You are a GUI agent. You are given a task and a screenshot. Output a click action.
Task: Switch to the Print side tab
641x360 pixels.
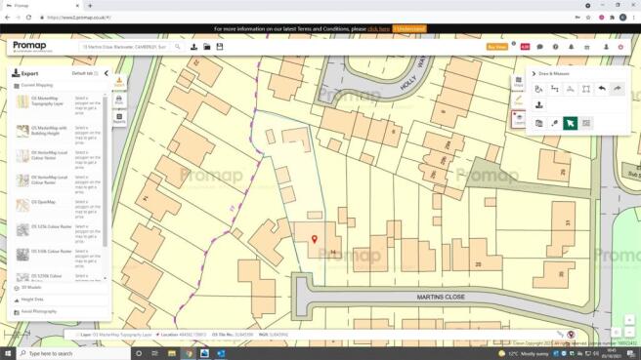(119, 100)
